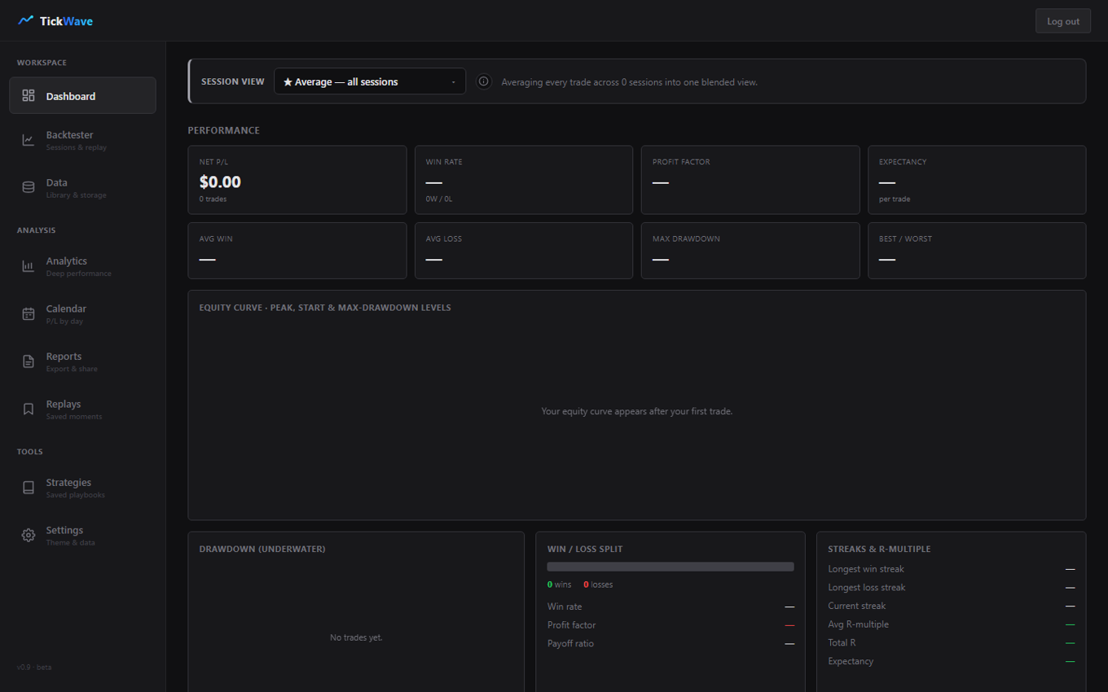The height and width of the screenshot is (692, 1108).
Task: Click the Current streak row
Action: (952, 606)
